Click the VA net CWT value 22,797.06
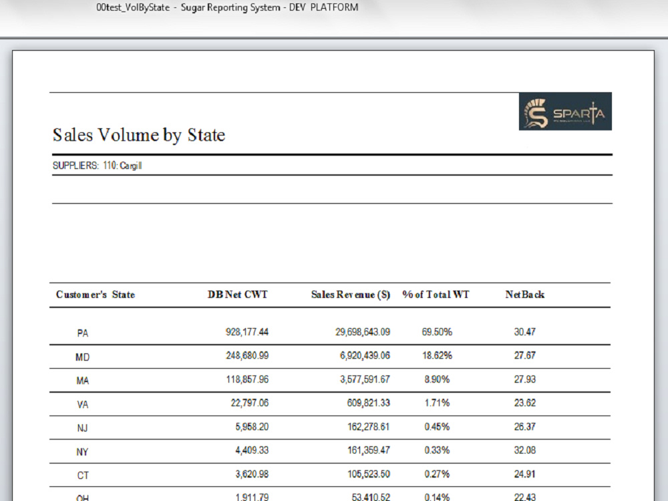The height and width of the screenshot is (501, 668). click(250, 403)
